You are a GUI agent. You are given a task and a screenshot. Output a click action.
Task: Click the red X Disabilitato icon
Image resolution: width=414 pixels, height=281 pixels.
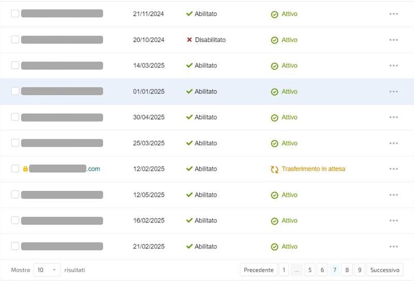tap(189, 40)
